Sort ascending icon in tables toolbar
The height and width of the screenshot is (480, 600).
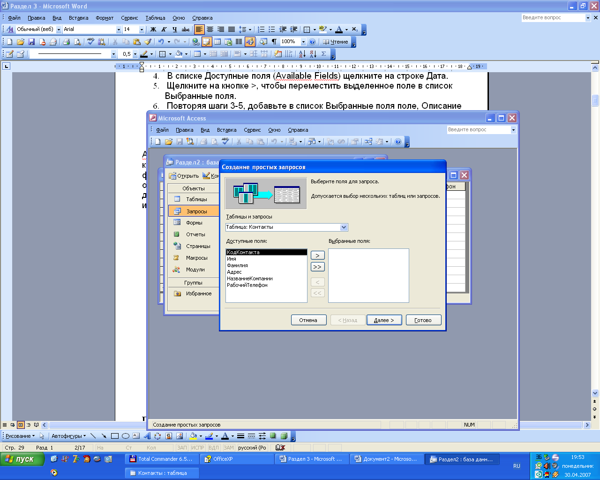tap(302, 54)
